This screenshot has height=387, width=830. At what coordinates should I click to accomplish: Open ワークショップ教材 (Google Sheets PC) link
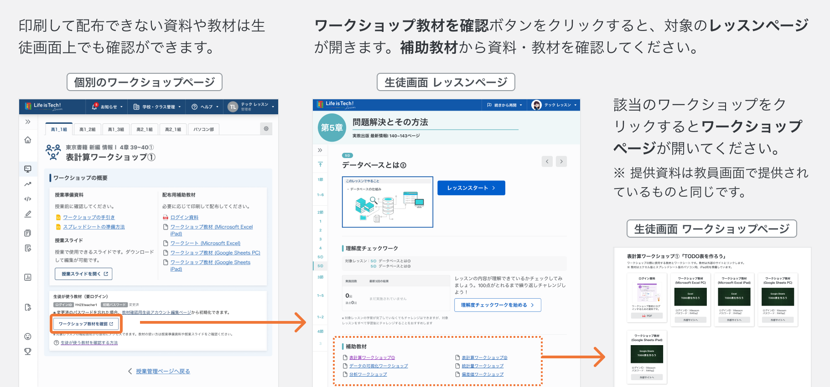(215, 253)
